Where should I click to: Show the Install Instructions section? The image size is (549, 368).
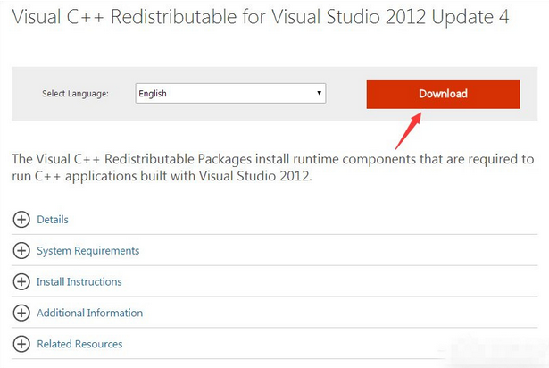[x=79, y=282]
